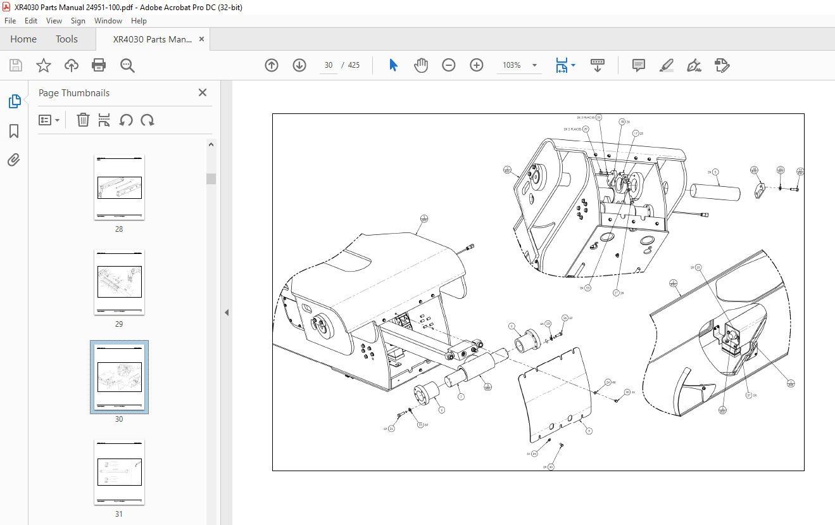
Task: Open the View menu
Action: pyautogui.click(x=54, y=21)
